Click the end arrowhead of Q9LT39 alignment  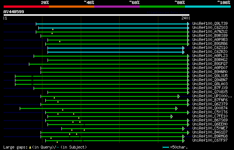188,24
